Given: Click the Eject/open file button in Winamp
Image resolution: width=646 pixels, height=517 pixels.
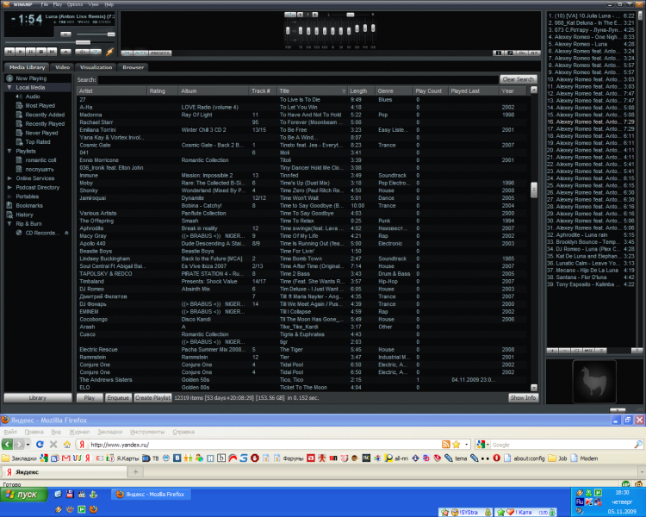Looking at the screenshot, I should pos(65,52).
